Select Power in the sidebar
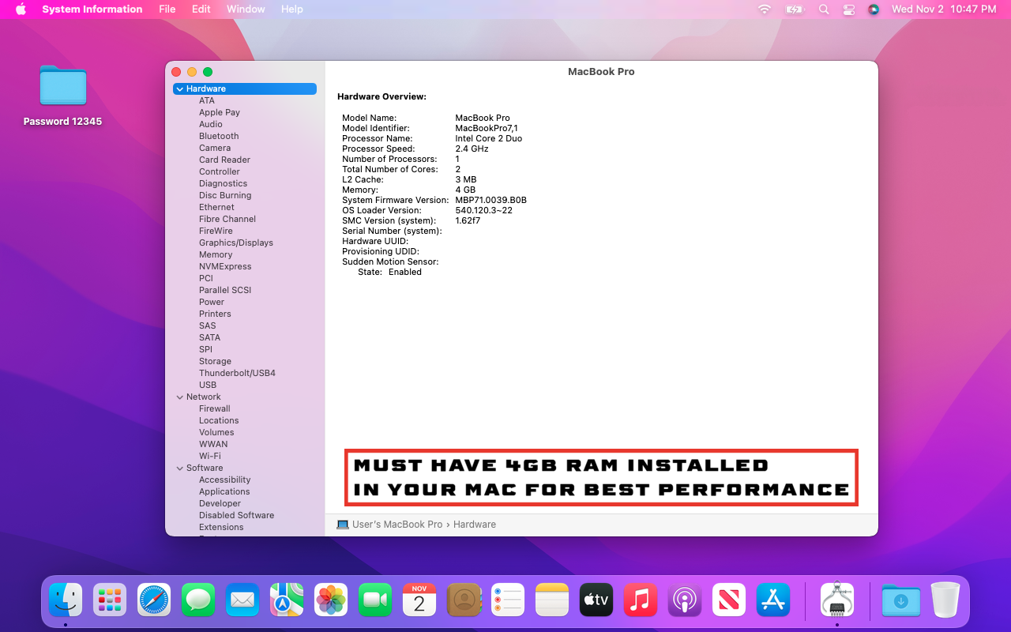This screenshot has width=1011, height=632. (212, 302)
